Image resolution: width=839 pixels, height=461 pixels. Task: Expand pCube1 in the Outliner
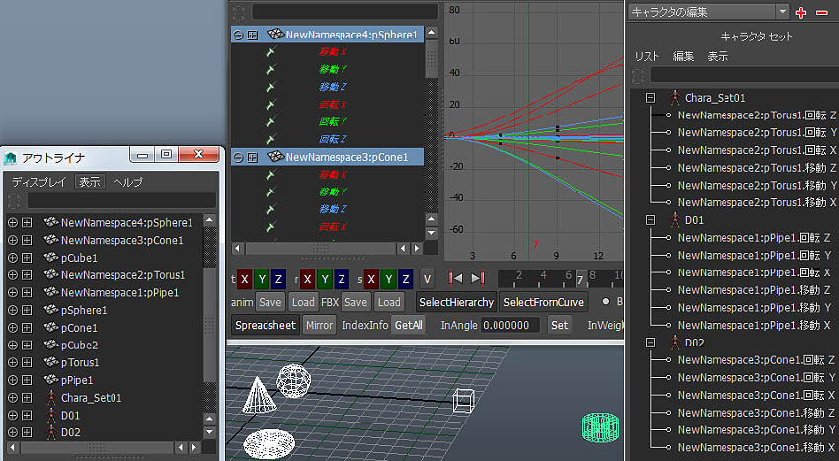pyautogui.click(x=13, y=258)
